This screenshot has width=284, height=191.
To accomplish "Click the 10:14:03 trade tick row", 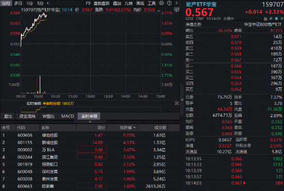I will pyautogui.click(x=234, y=183).
